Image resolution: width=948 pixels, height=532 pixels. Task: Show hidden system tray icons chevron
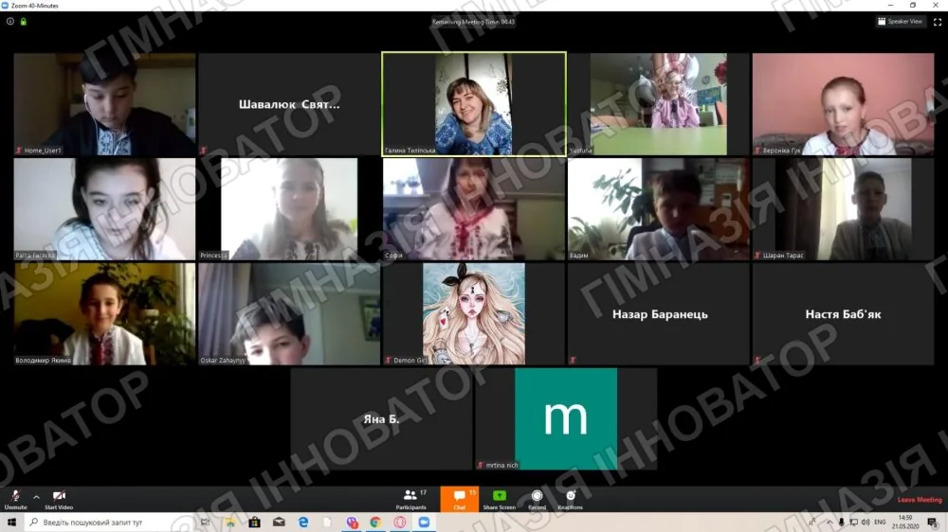tap(829, 523)
